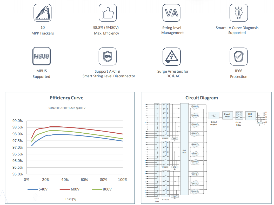The height and width of the screenshot is (205, 274).
Task: Select the "98.8% (@480V)" efficiency text
Action: [106, 28]
